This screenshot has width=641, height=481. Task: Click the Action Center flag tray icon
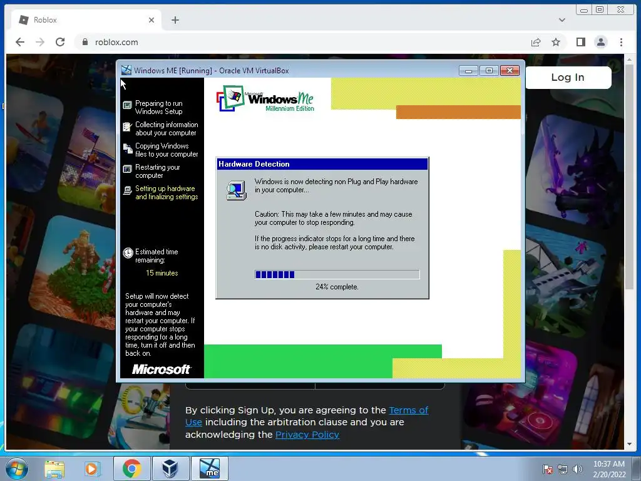pos(548,469)
